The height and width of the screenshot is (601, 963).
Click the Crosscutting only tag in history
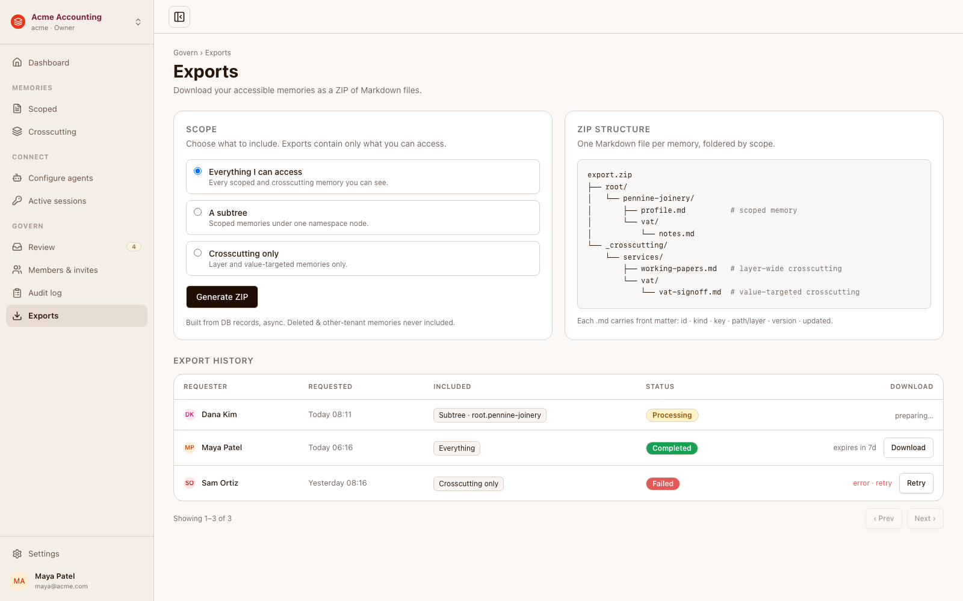468,484
